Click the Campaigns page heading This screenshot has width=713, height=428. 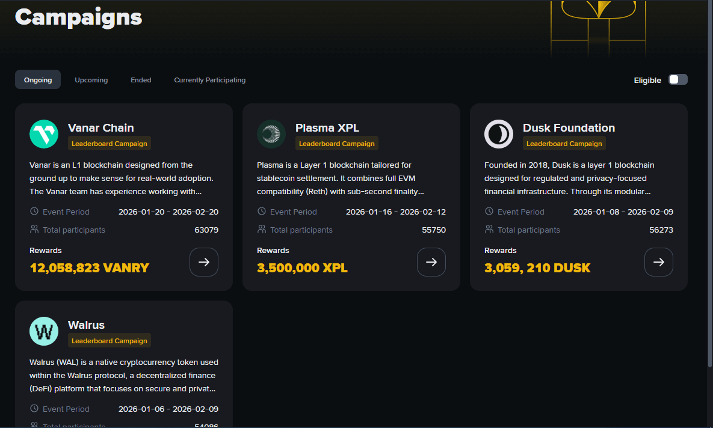point(78,17)
